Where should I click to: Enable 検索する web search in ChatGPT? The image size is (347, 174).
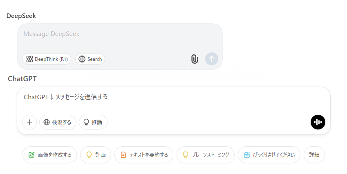coord(58,122)
